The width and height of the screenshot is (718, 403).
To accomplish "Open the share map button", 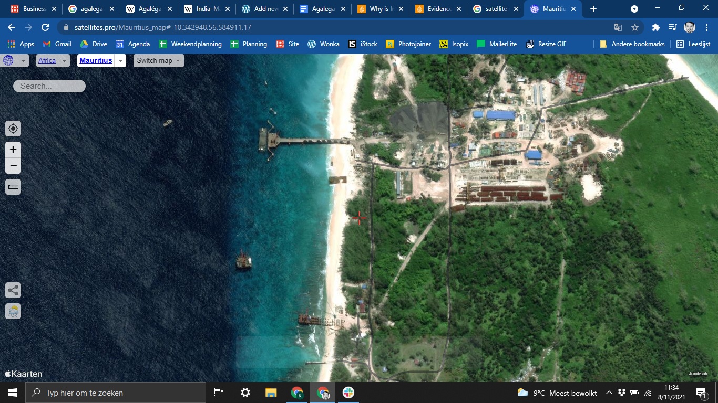I will coord(13,290).
